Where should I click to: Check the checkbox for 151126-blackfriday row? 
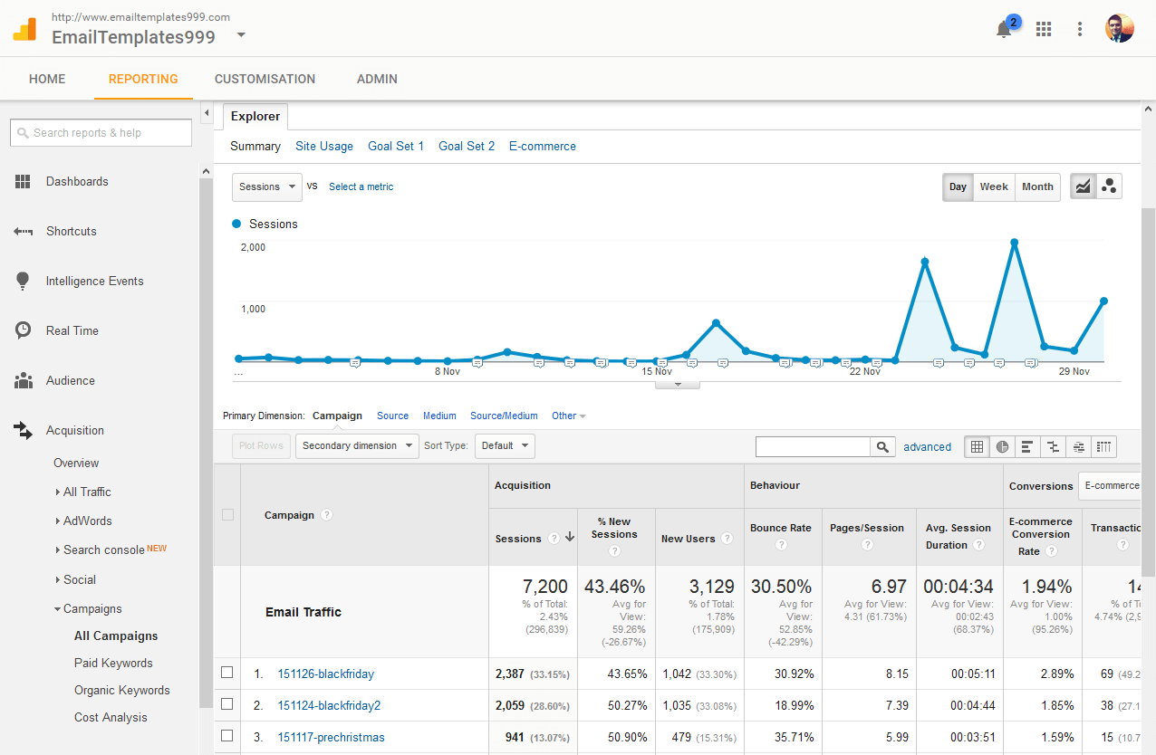(226, 674)
